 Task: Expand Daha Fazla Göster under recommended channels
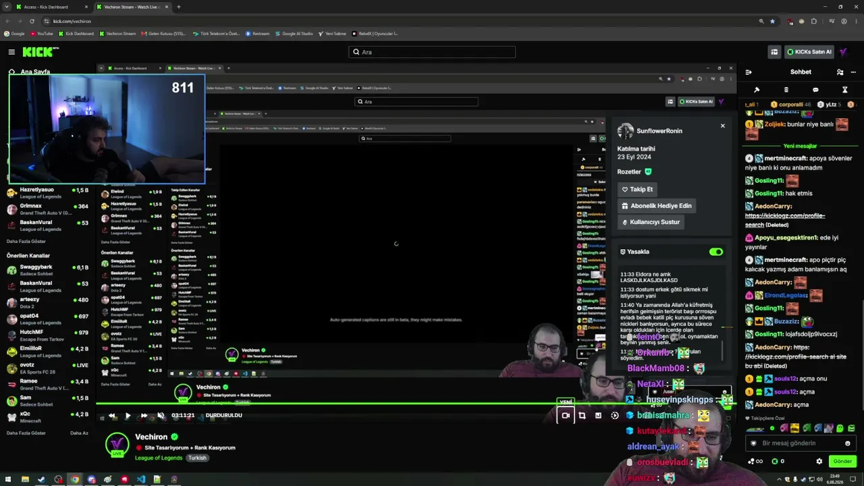tap(26, 433)
